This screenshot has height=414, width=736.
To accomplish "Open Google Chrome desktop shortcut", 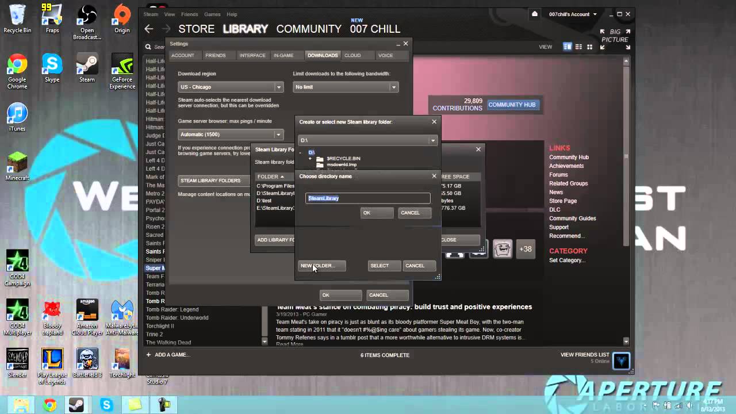I will (17, 72).
